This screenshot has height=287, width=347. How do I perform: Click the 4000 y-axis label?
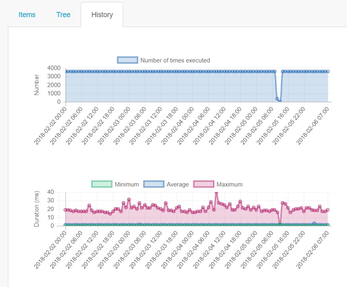tap(54, 68)
